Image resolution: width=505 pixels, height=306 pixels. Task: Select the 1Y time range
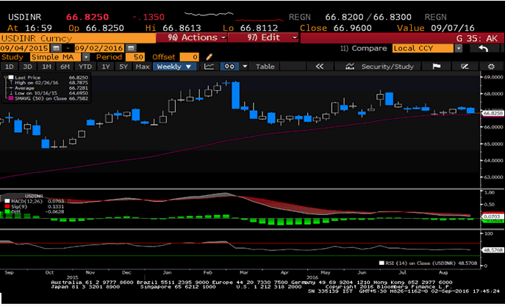point(106,67)
